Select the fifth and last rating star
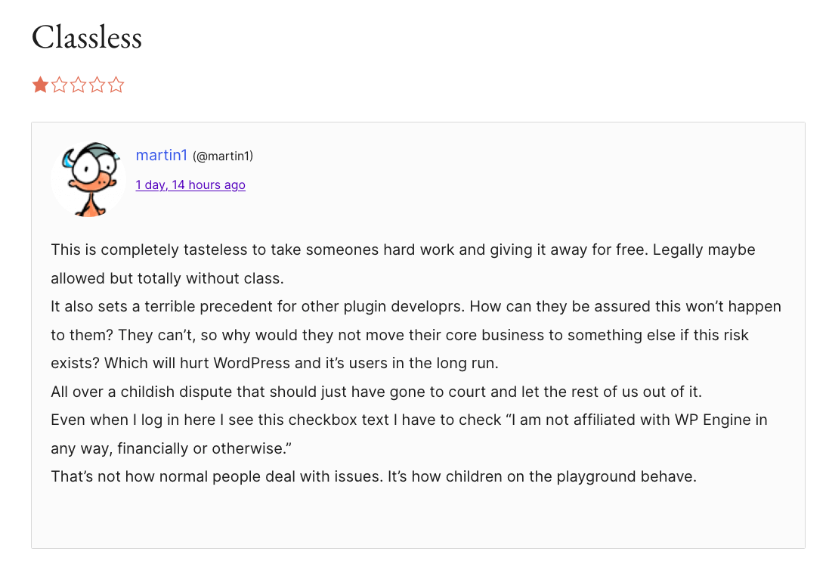Viewport: 829px width, 561px height. coord(116,85)
